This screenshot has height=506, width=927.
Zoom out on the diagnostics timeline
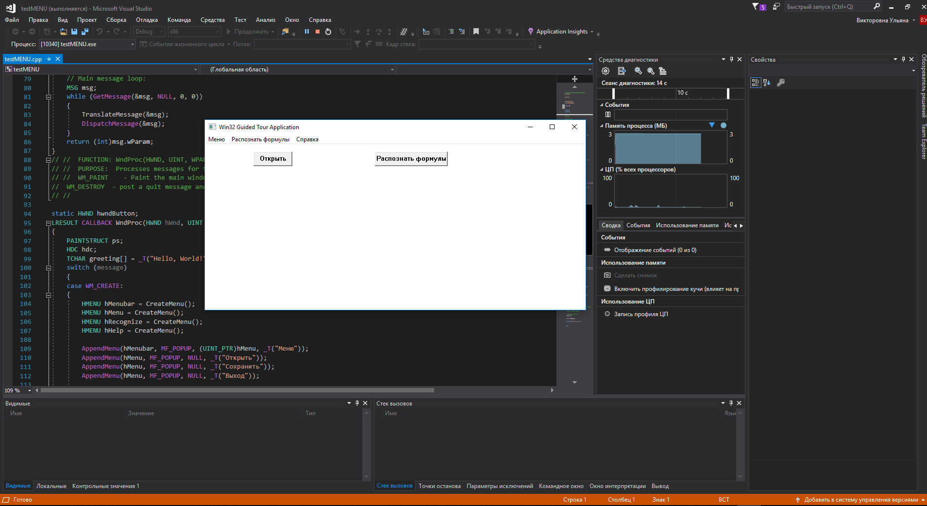tap(651, 71)
